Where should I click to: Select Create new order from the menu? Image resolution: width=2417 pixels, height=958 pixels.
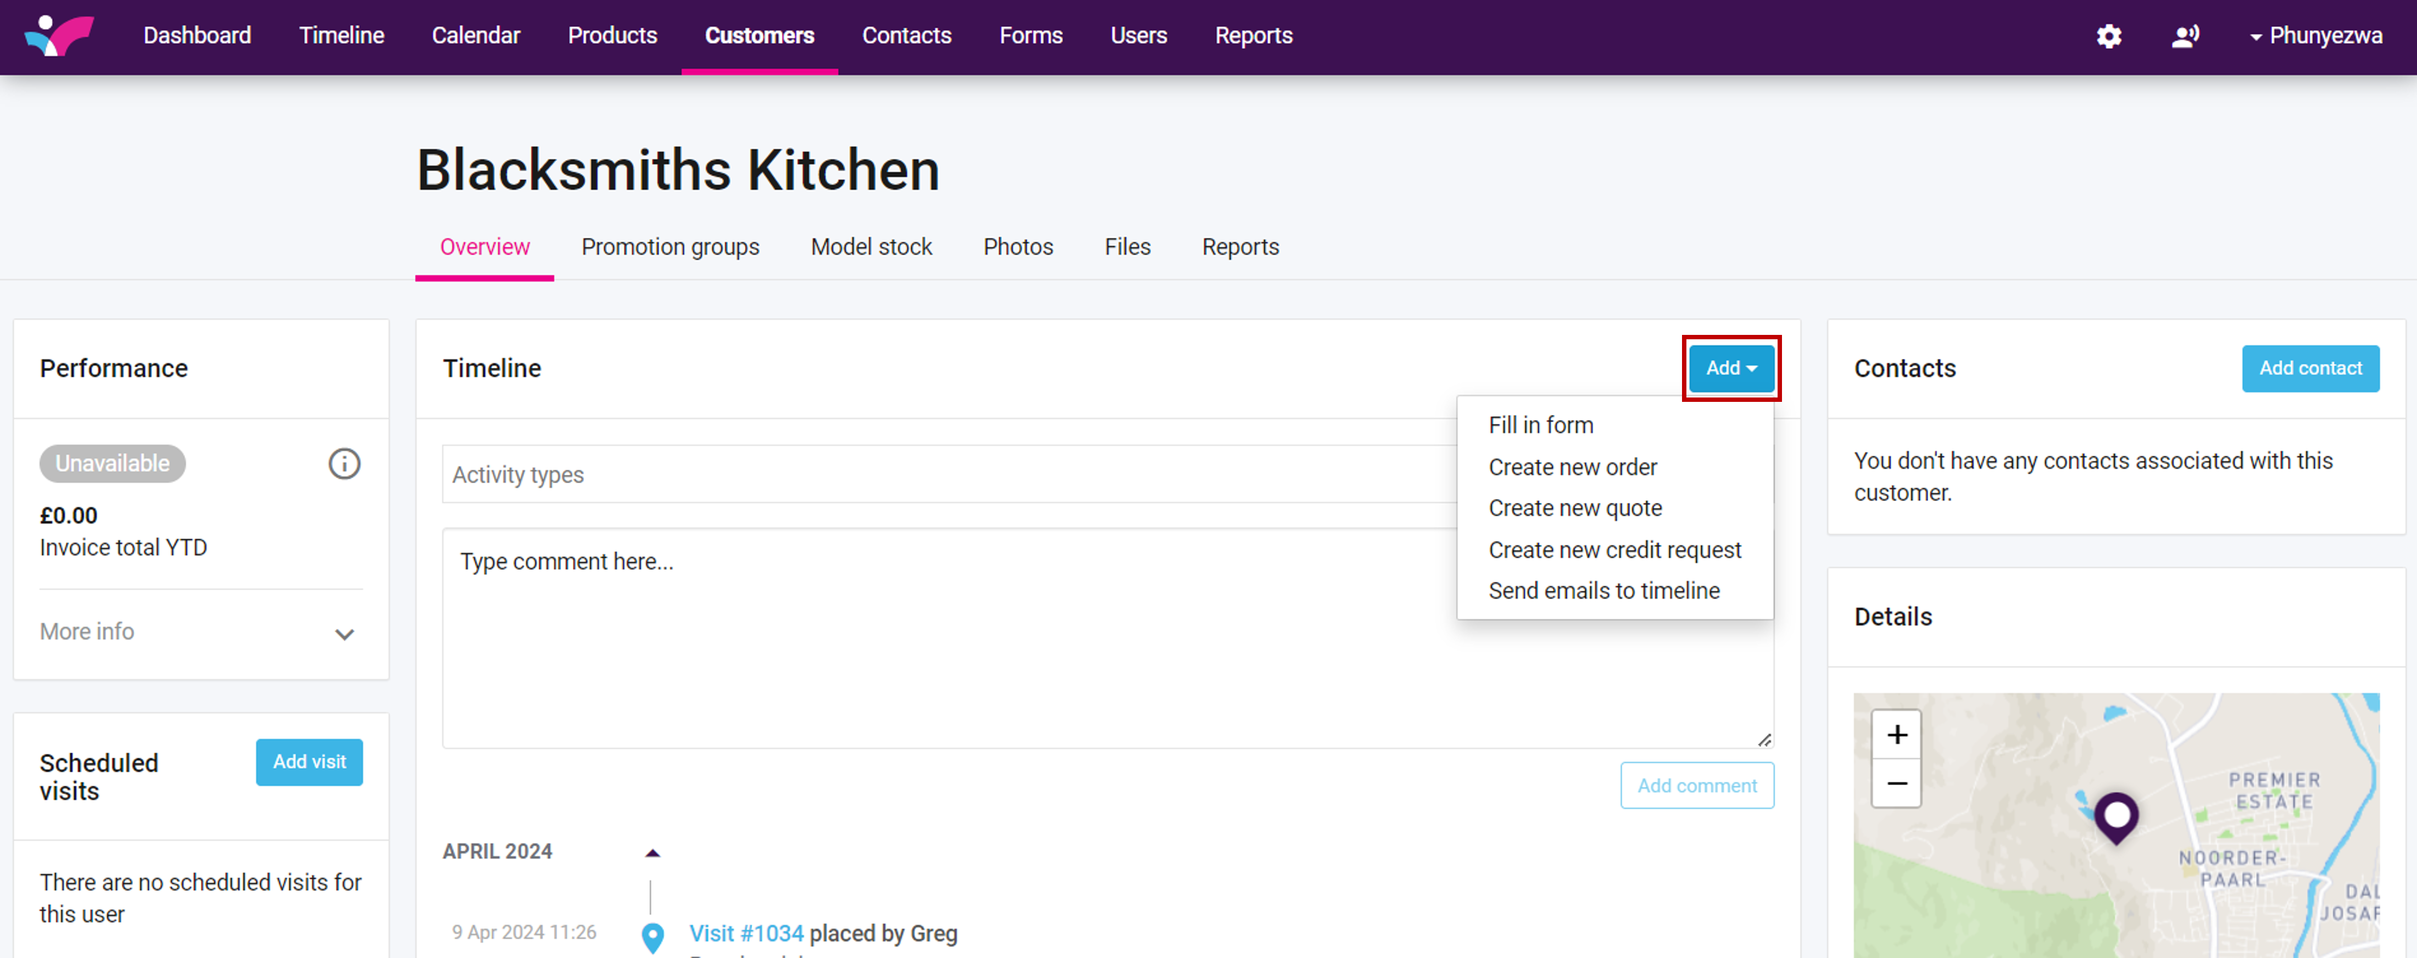pyautogui.click(x=1572, y=467)
